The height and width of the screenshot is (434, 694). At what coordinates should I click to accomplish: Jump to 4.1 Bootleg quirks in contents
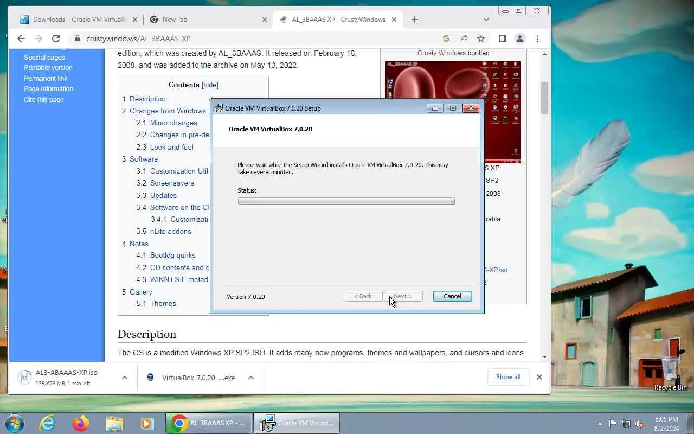[x=166, y=255]
